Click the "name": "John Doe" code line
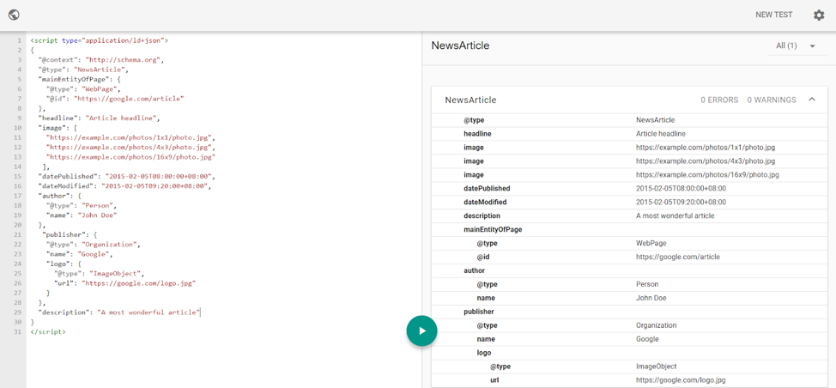Image resolution: width=836 pixels, height=388 pixels. pos(82,215)
